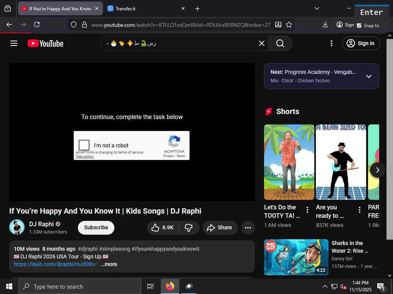Open the laylo.com djraphi link
Viewport: 393px width, 294px height.
[x=56, y=264]
